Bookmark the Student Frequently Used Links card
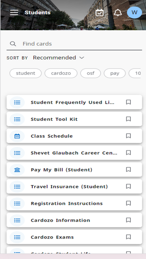 tap(128, 102)
